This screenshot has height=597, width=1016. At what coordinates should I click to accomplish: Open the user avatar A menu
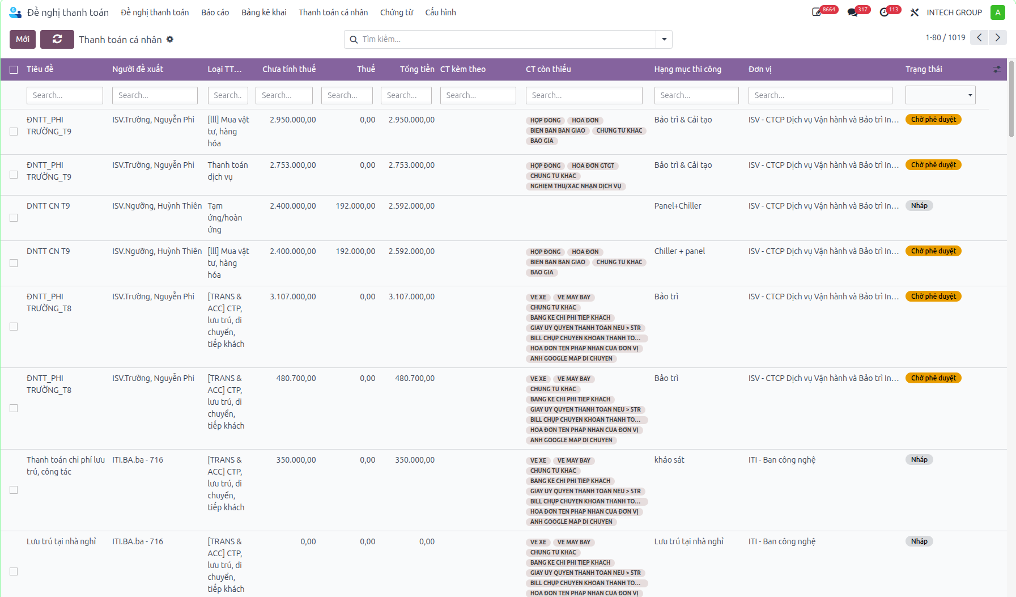[x=998, y=12]
